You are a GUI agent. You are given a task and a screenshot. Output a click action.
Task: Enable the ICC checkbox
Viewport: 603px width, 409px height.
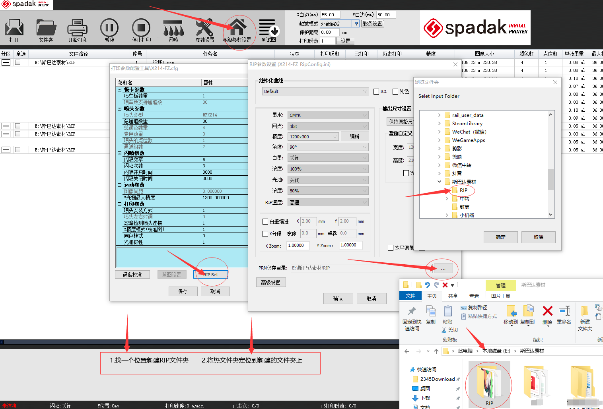[x=376, y=91]
